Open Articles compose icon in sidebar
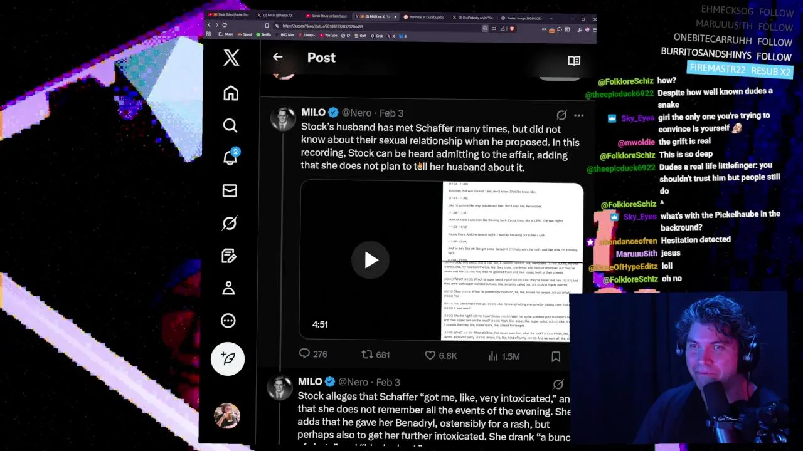This screenshot has height=451, width=803. 229,256
